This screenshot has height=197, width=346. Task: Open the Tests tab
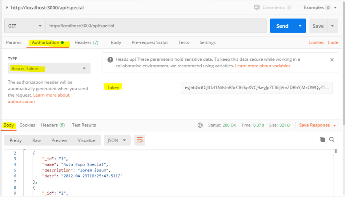(x=184, y=42)
